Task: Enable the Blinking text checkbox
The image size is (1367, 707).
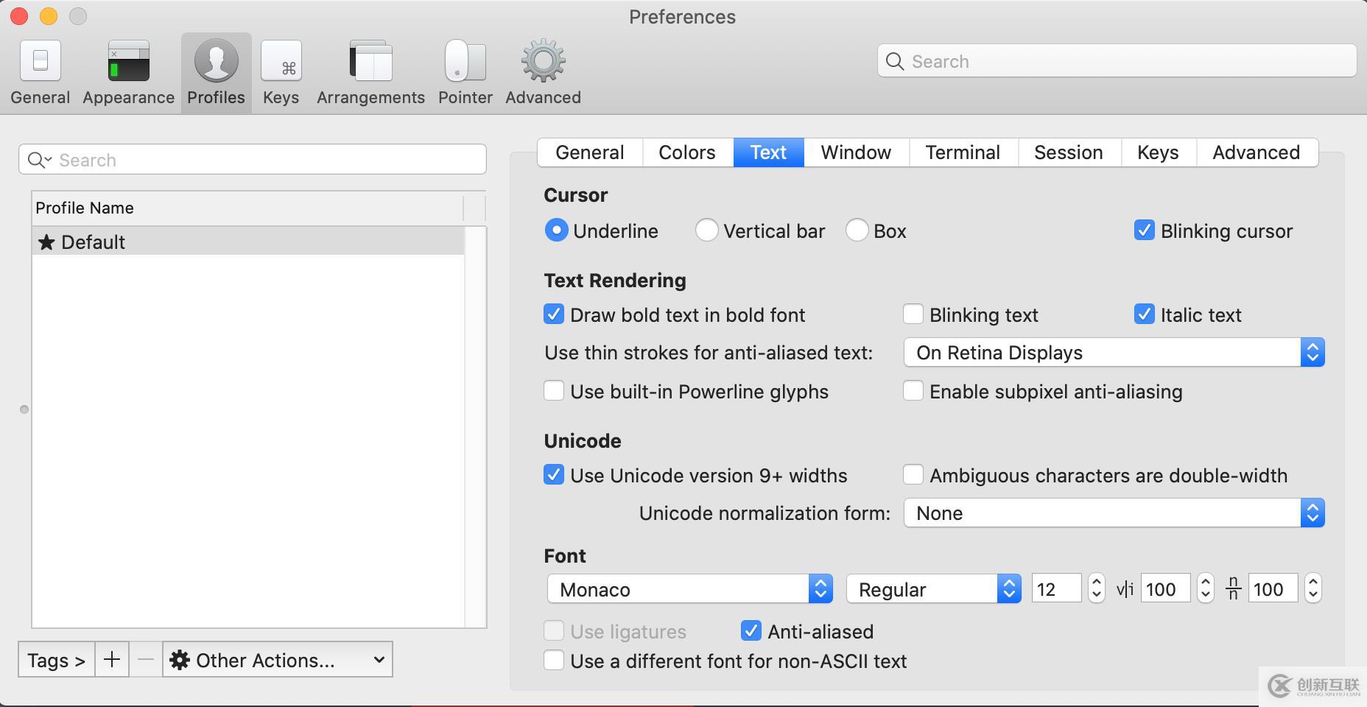Action: click(913, 314)
